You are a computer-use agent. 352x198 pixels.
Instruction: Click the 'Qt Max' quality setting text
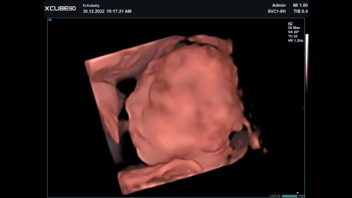(x=294, y=28)
